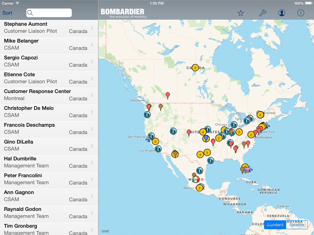Expand Stephane Aumont row chevron

point(92,28)
